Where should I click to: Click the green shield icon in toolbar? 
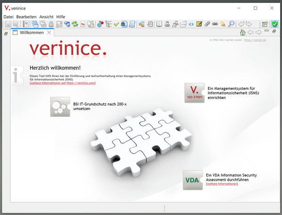[x=274, y=24]
